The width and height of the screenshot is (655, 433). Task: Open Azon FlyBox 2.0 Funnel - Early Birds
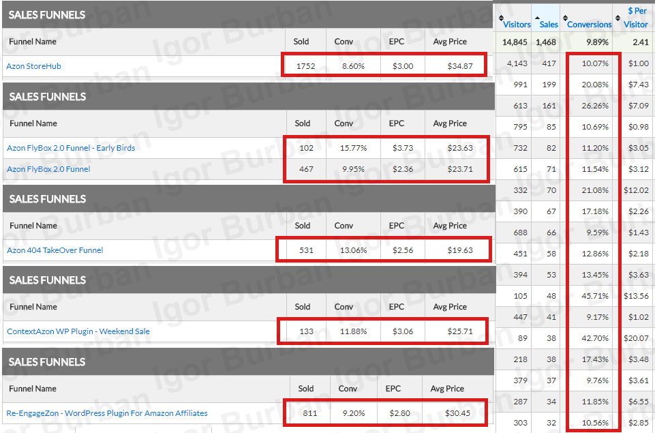click(x=71, y=148)
